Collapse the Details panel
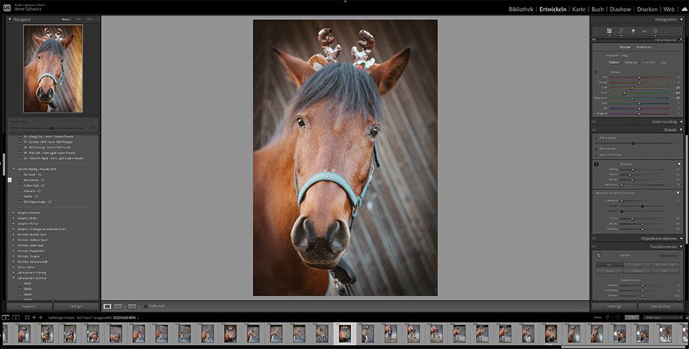 681,130
